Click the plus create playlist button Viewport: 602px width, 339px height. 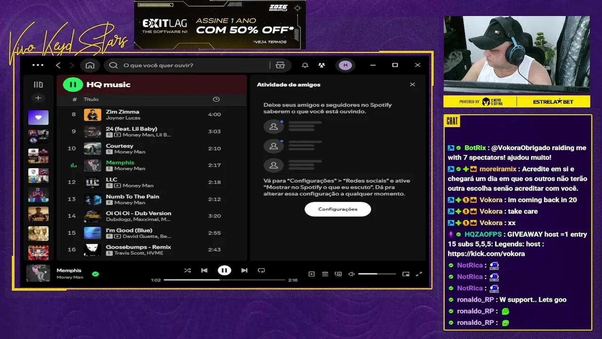[x=38, y=98]
